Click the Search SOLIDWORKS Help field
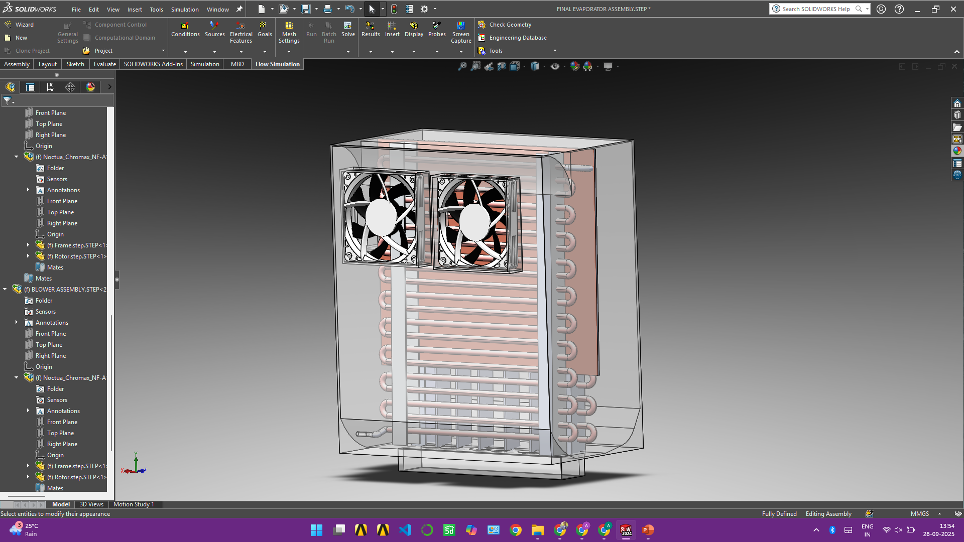 [815, 9]
